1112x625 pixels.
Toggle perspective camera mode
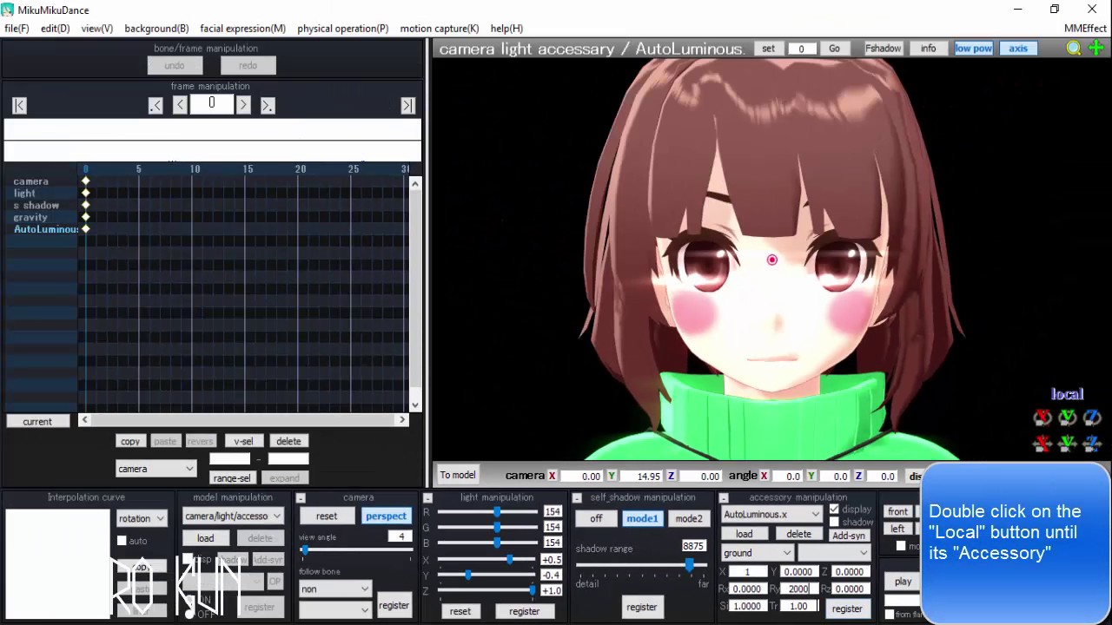[x=386, y=516]
